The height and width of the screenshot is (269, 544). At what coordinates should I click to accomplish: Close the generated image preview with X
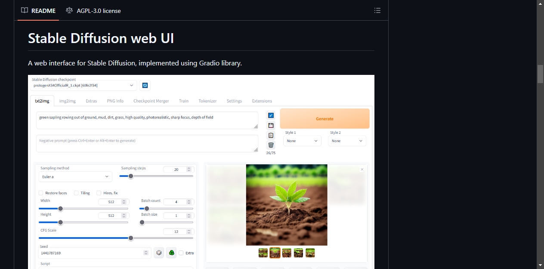pyautogui.click(x=362, y=170)
